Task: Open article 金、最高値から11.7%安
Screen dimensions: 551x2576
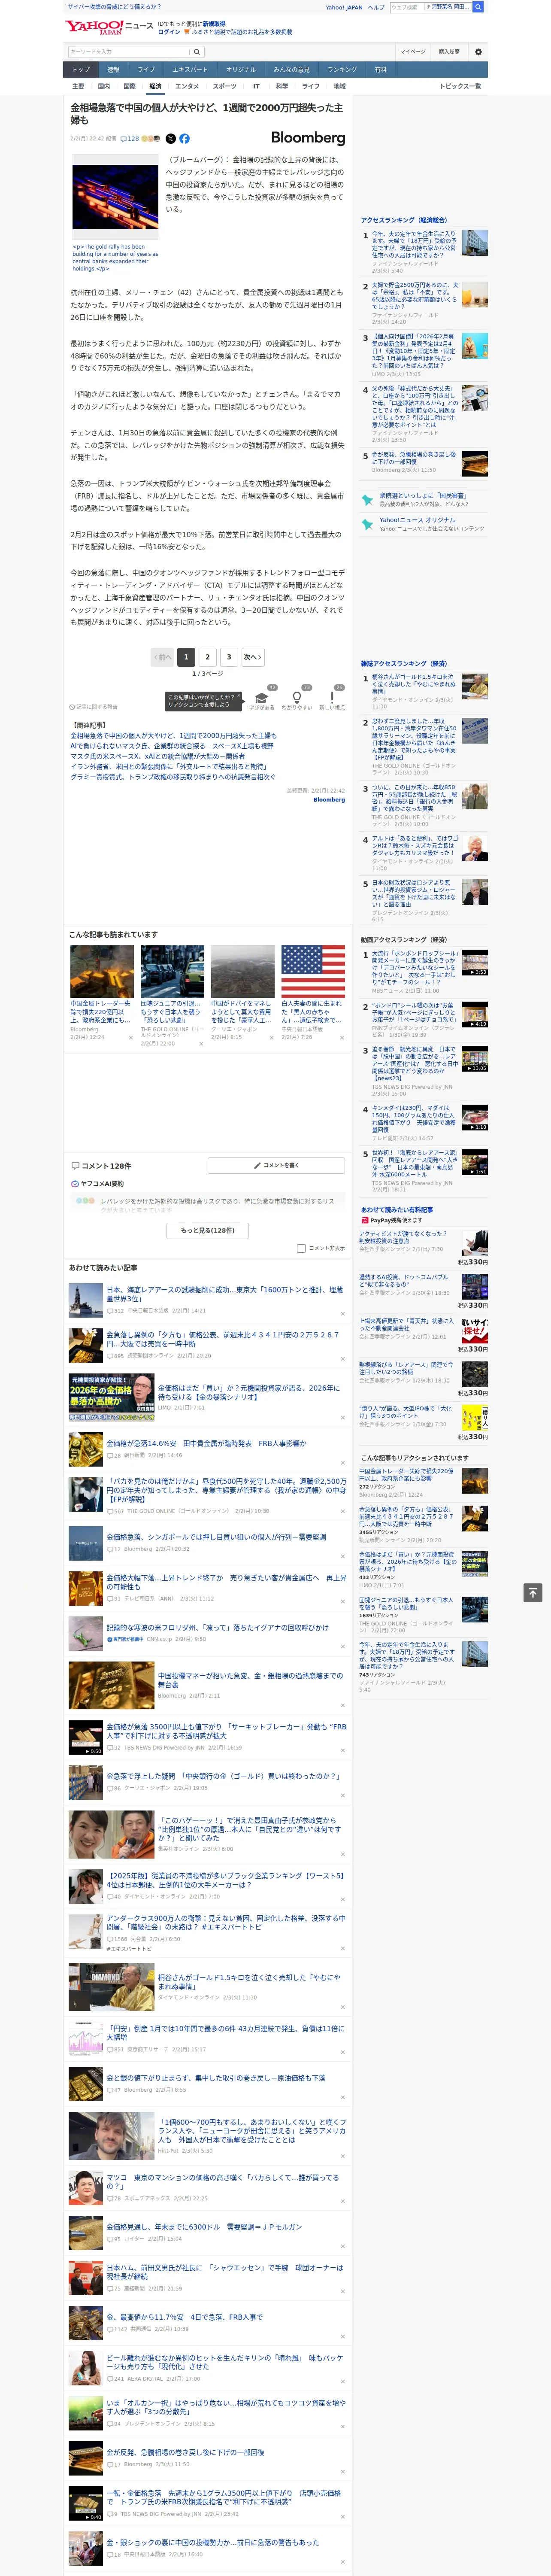Action: [x=184, y=2317]
